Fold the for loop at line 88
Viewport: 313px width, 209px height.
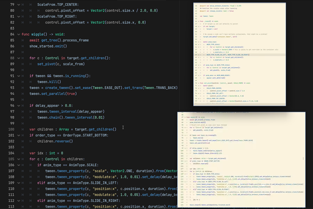pyautogui.click(x=19, y=58)
